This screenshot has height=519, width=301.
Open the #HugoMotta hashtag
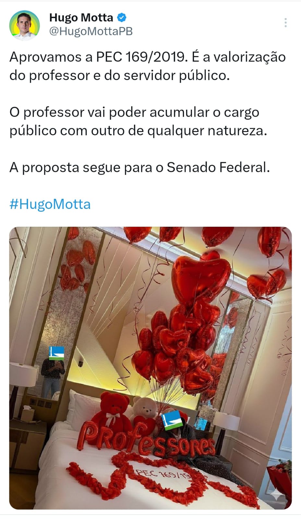50,204
